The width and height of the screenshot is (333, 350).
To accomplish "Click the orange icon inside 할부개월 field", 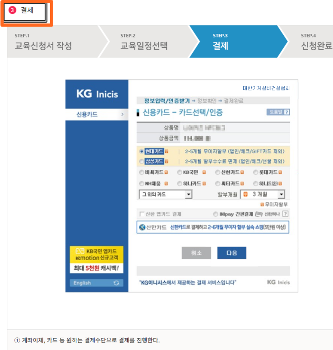I will tap(245, 194).
